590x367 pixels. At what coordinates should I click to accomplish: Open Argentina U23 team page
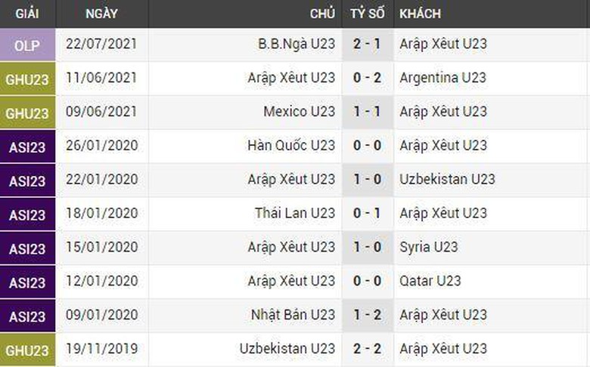[442, 78]
